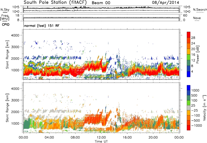207x143 pixels.
Task: Click the 'Beam 00' label
Action: point(101,3)
